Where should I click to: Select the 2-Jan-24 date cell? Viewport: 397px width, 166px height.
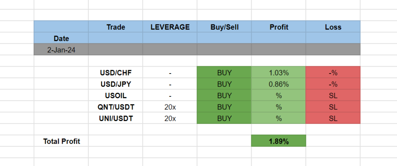pyautogui.click(x=61, y=50)
